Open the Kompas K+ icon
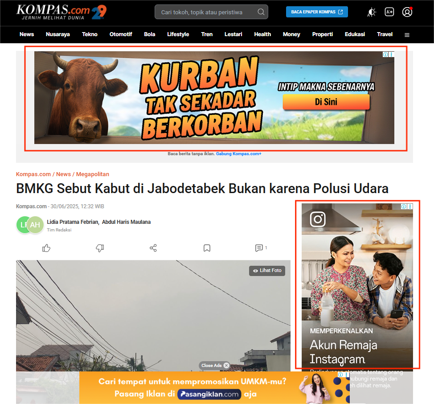The image size is (434, 404). pos(389,12)
